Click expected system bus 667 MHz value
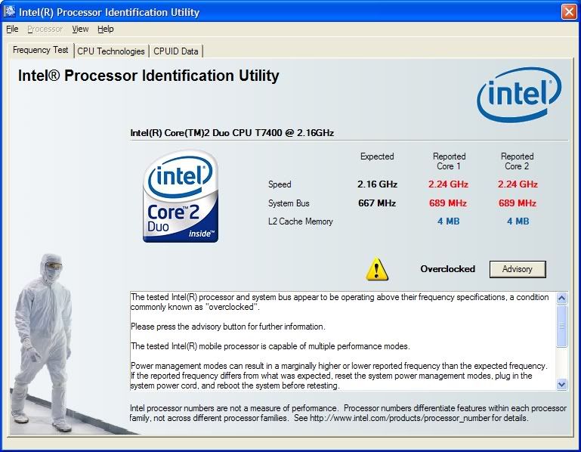Viewport: 581px width, 452px height. 377,203
